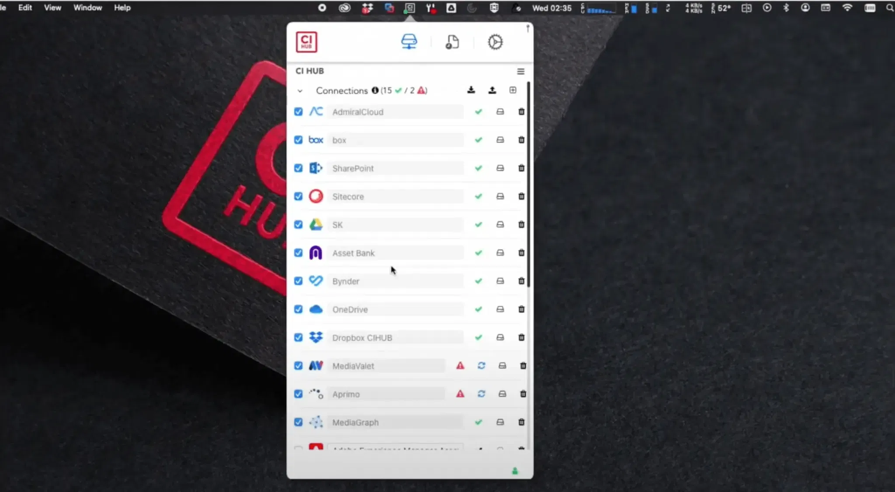Click the Wi-Fi menu bar icon

(847, 8)
